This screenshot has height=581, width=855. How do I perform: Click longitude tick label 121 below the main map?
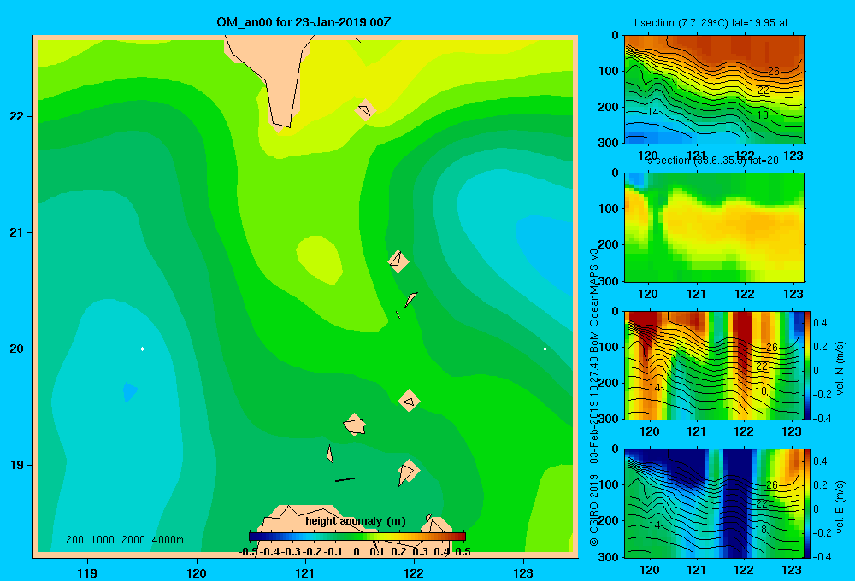(x=305, y=573)
